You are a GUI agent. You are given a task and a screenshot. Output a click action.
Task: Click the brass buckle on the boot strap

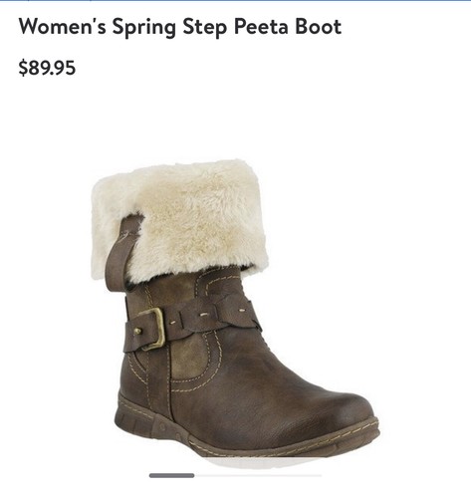tap(152, 329)
